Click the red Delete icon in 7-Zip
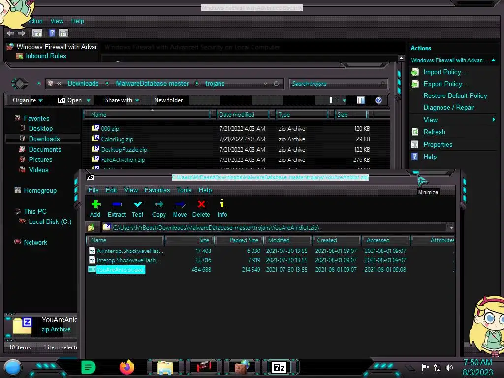The height and width of the screenshot is (378, 504). pos(201,209)
